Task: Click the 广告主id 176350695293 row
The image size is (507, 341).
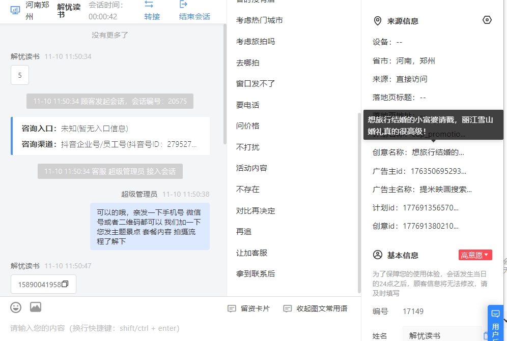Action: pyautogui.click(x=419, y=171)
